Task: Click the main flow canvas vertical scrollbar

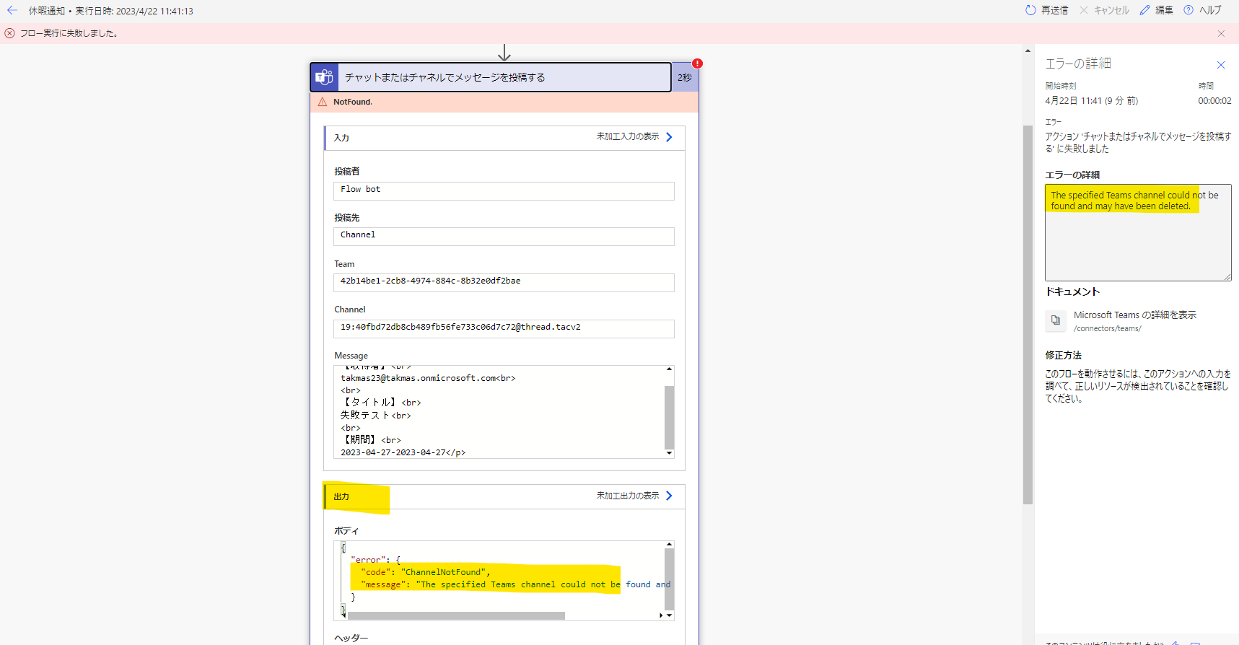Action: tap(1028, 315)
